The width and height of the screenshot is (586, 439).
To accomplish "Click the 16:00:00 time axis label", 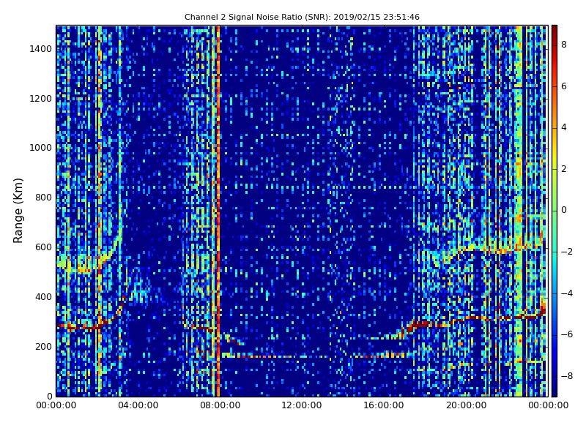I will point(384,405).
